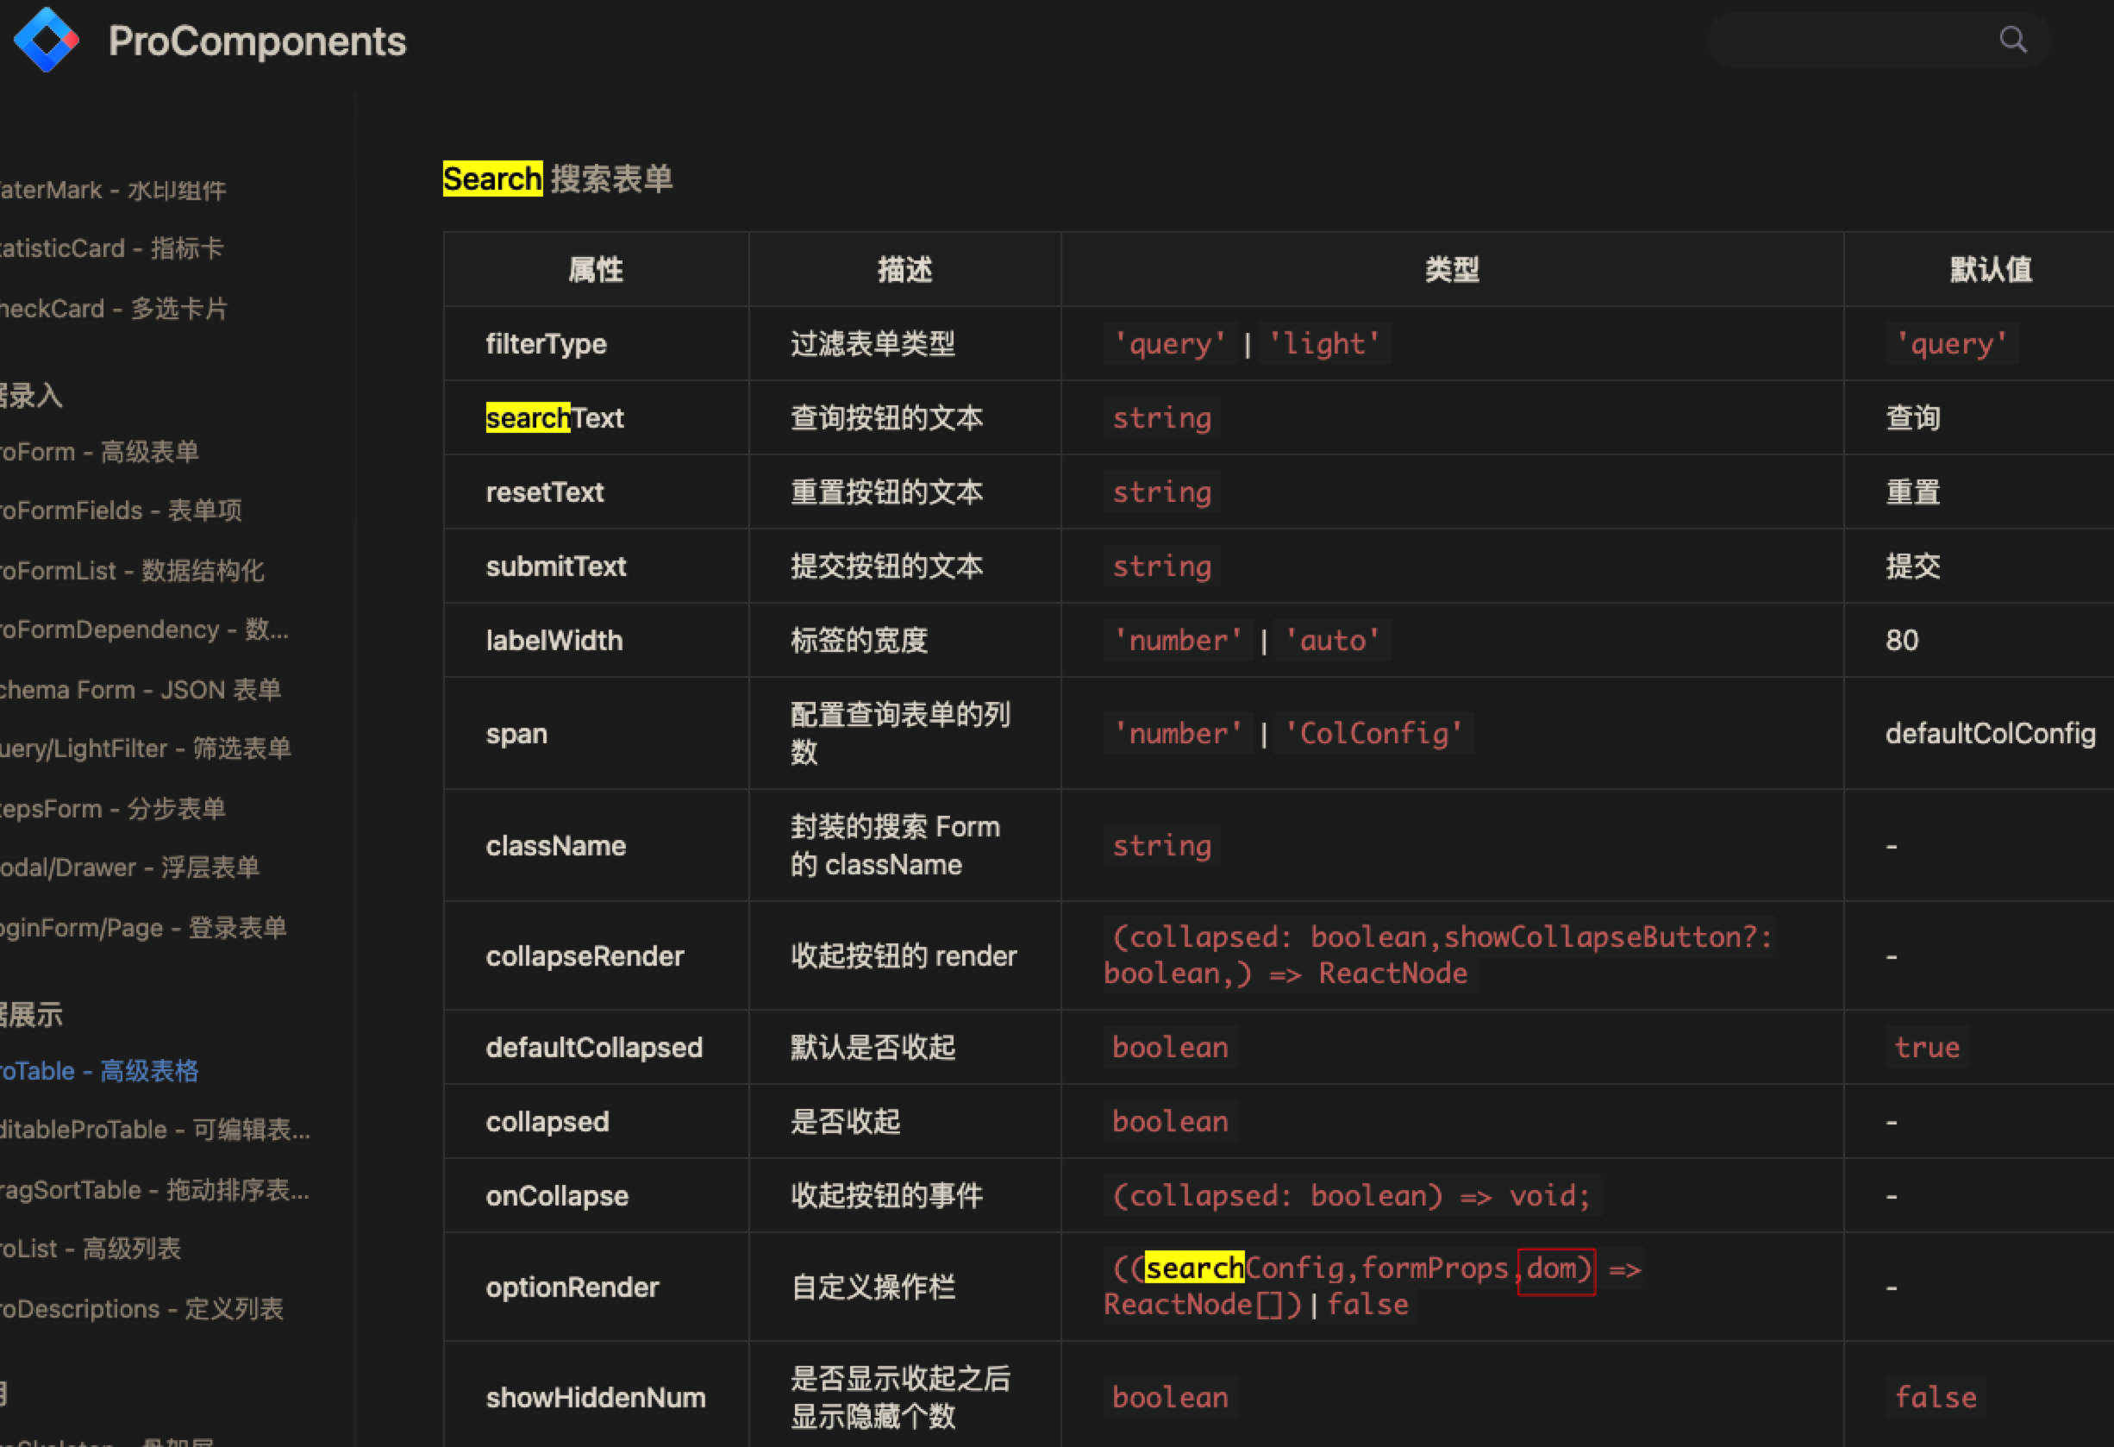Viewport: 2114px width, 1447px height.
Task: Open the ProTable - 高级表格 page
Action: (100, 1070)
